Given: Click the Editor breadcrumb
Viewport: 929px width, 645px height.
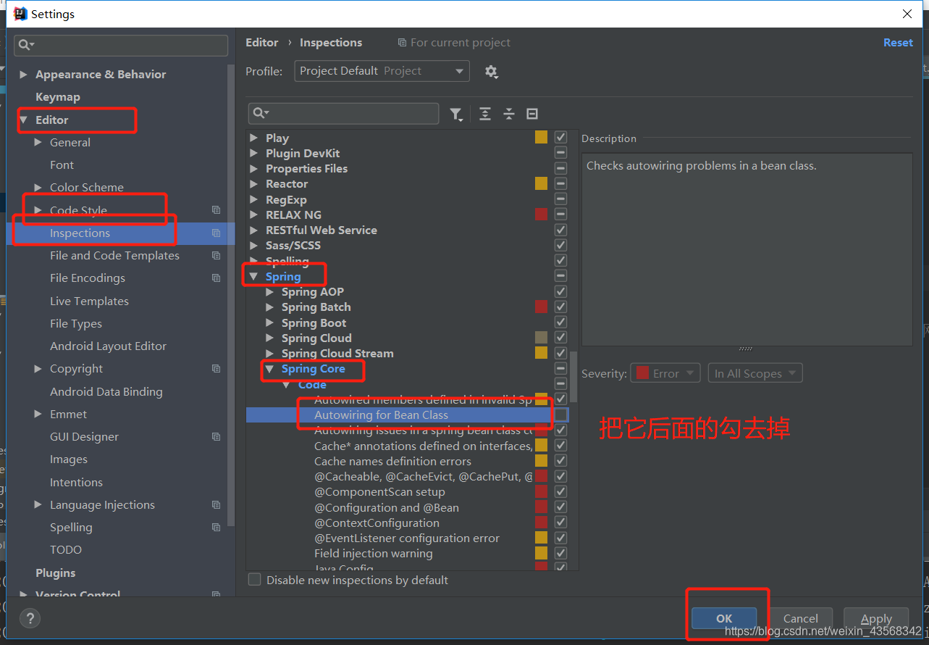Looking at the screenshot, I should 261,43.
